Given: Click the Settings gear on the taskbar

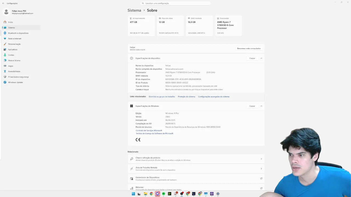Looking at the screenshot, I should tap(218, 194).
